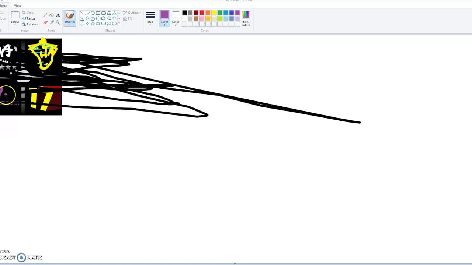
Task: Pick the yellow color swatch
Action: point(214,13)
